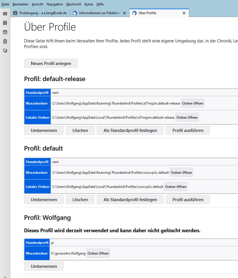Open the Datei menu
This screenshot has height=278, width=238.
(x=5, y=4)
